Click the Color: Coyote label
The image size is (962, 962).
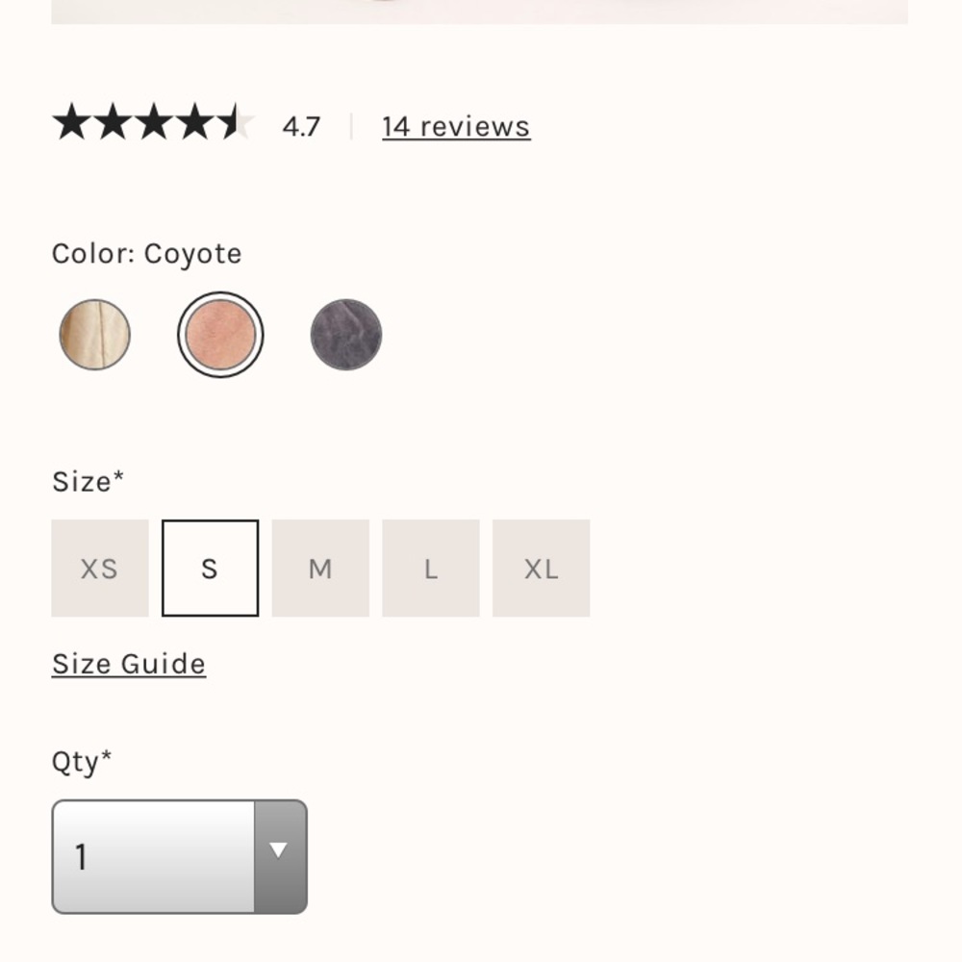click(145, 253)
